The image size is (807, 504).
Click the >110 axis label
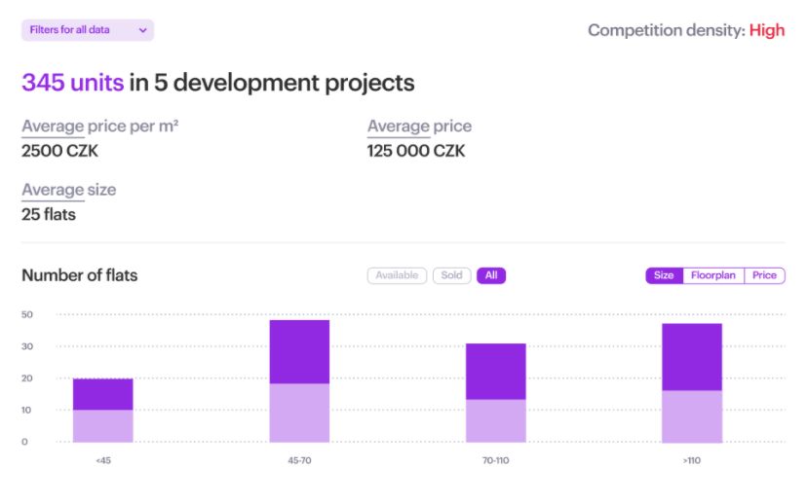(x=692, y=460)
